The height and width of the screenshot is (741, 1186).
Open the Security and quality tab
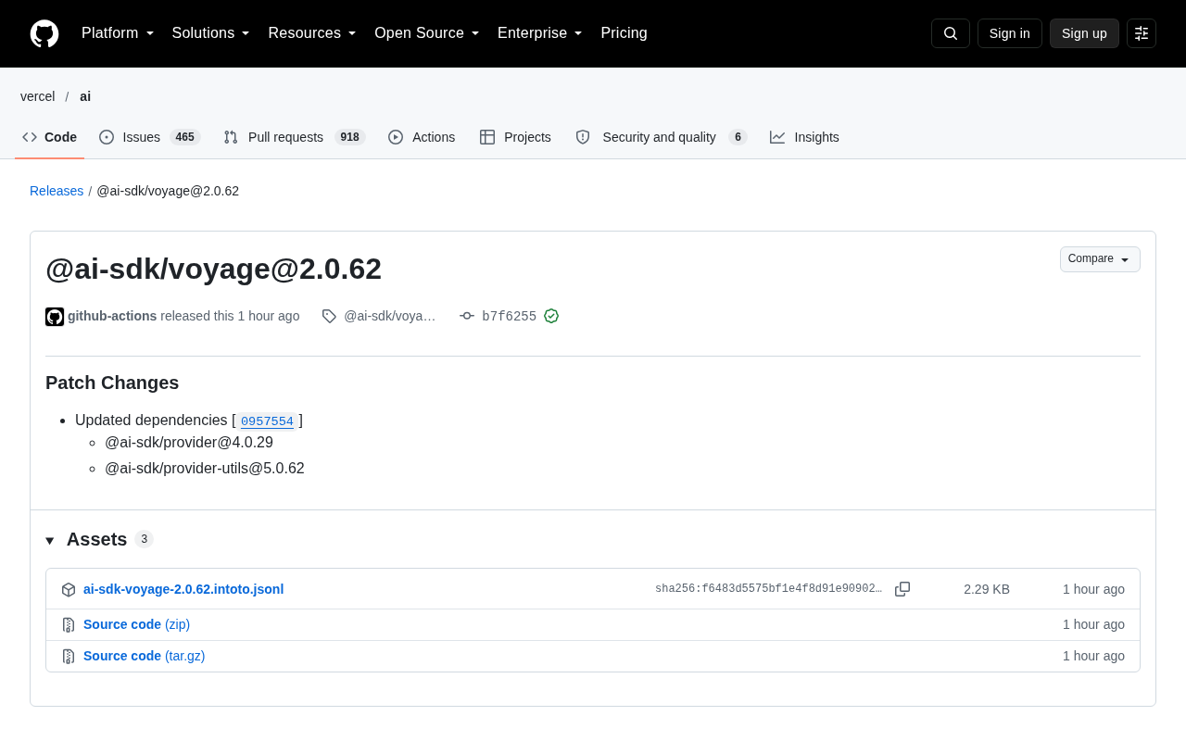coord(661,137)
